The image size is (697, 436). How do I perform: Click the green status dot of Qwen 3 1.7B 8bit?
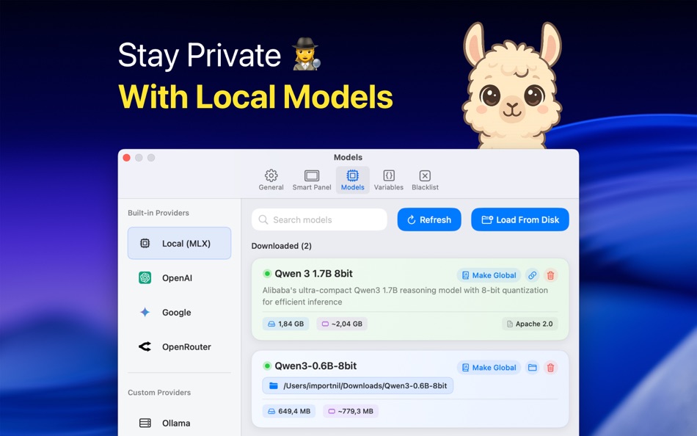[267, 274]
